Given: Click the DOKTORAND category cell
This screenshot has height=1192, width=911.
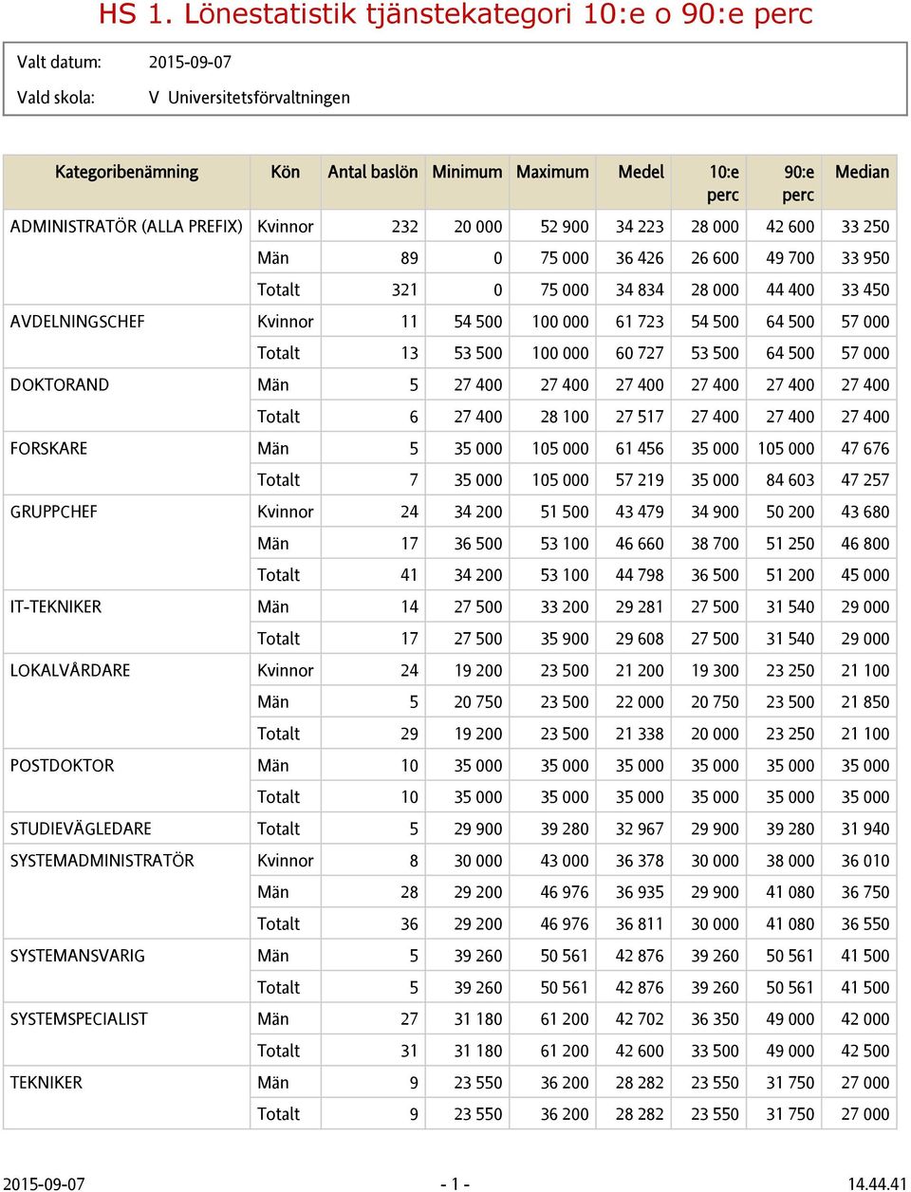Looking at the screenshot, I should [x=60, y=385].
